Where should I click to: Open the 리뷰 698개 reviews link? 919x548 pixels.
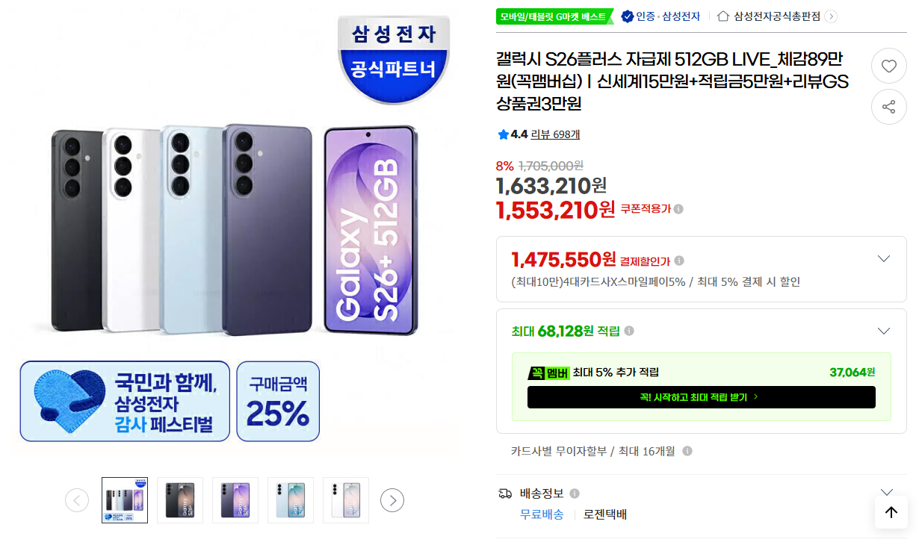(x=555, y=134)
